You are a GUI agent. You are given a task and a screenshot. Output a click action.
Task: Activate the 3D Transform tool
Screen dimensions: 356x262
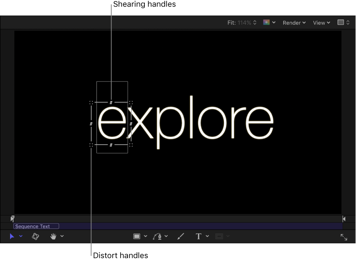35,236
